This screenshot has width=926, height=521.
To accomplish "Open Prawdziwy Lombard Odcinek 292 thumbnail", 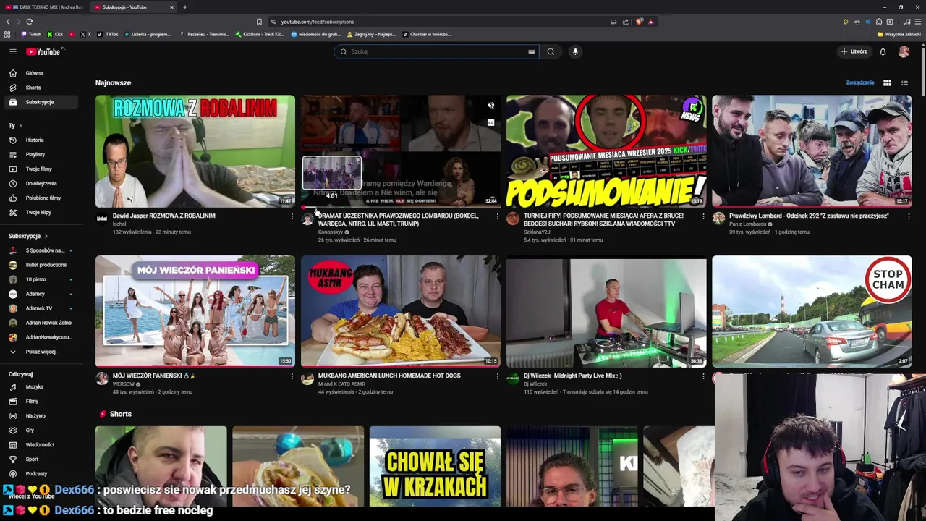I will tap(812, 151).
